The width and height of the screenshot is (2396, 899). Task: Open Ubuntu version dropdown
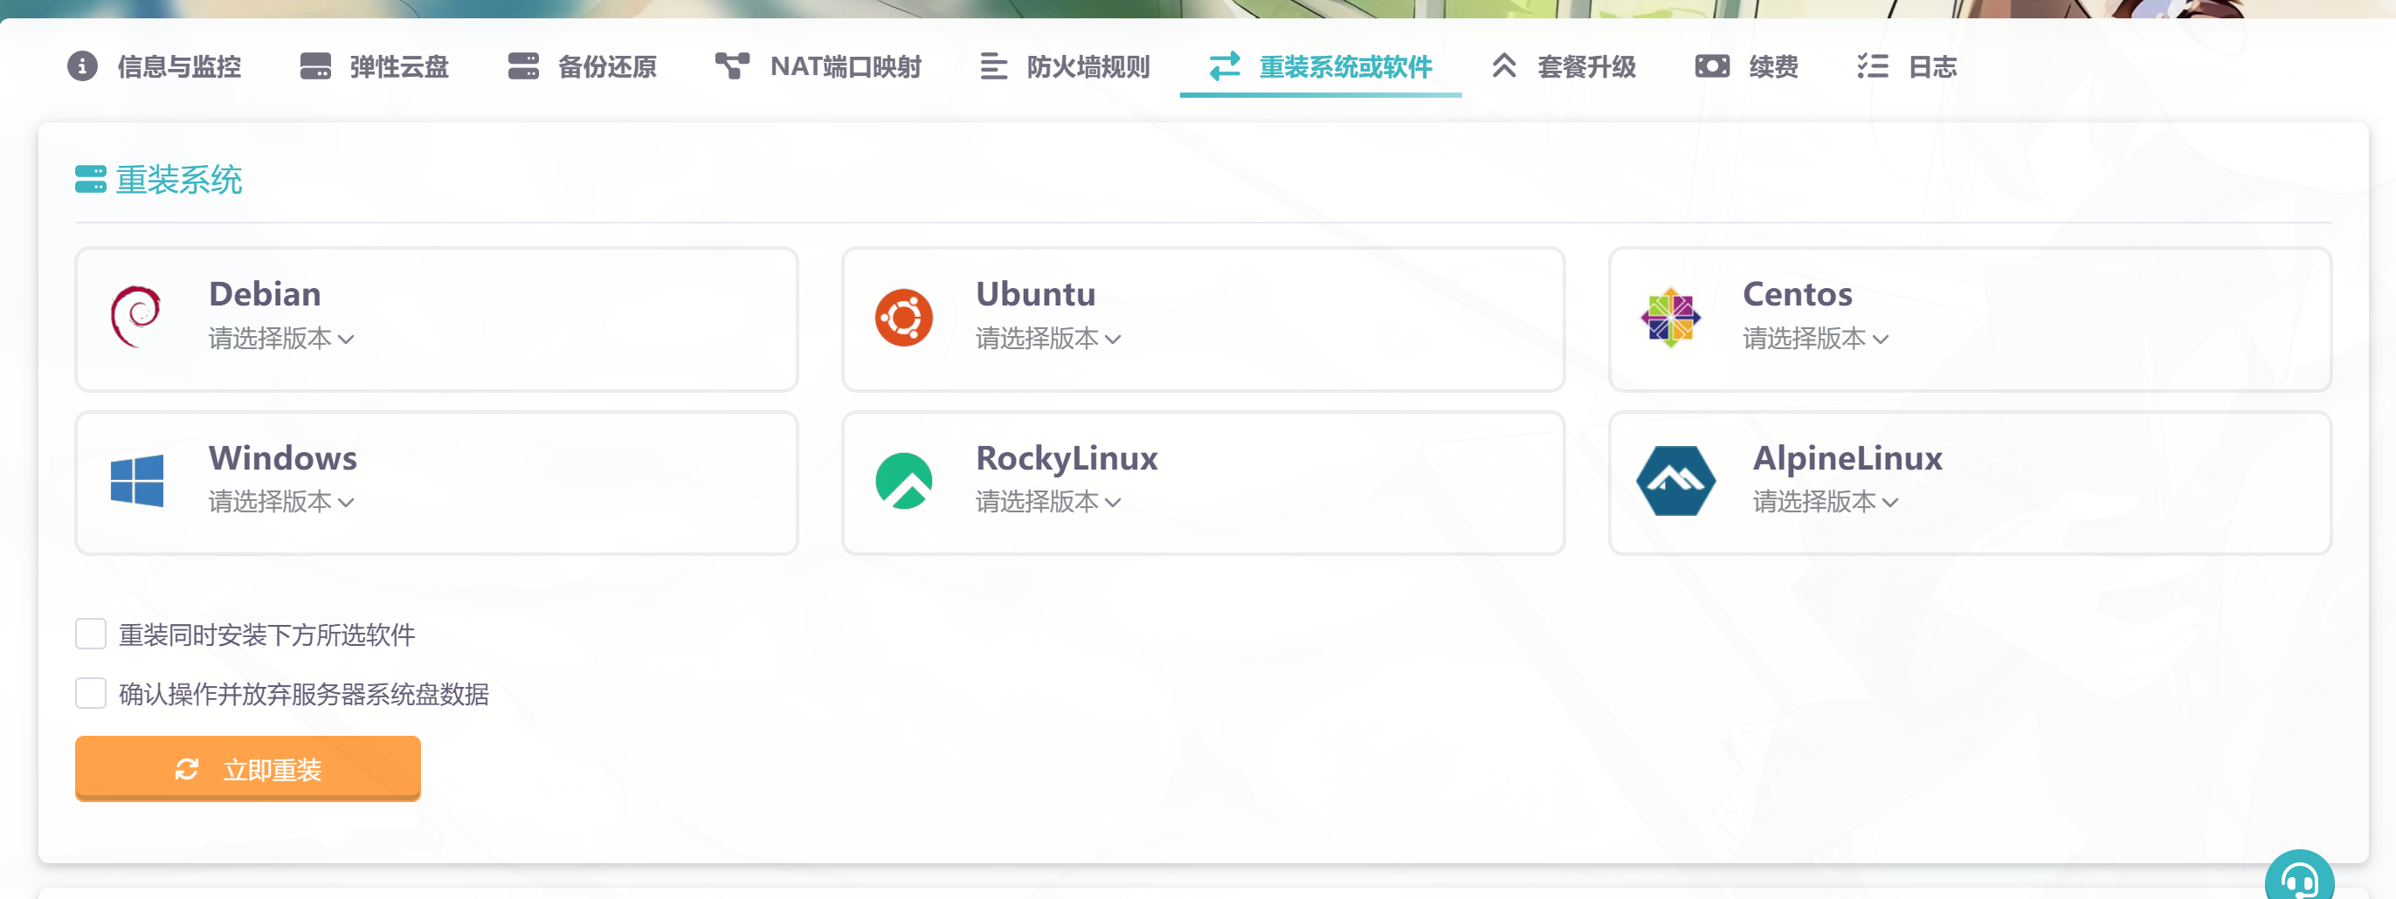point(1048,339)
